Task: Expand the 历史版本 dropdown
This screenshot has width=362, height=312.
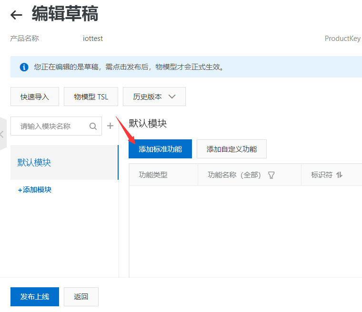Action: pyautogui.click(x=154, y=97)
